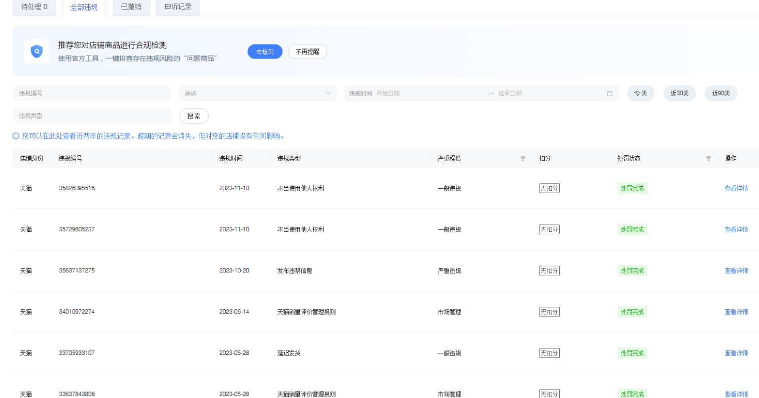The image size is (759, 398).
Task: Click the info icon beside the records notice
Action: 16,136
